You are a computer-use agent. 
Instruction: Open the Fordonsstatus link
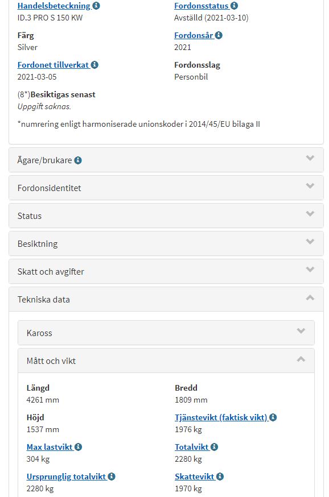[201, 6]
